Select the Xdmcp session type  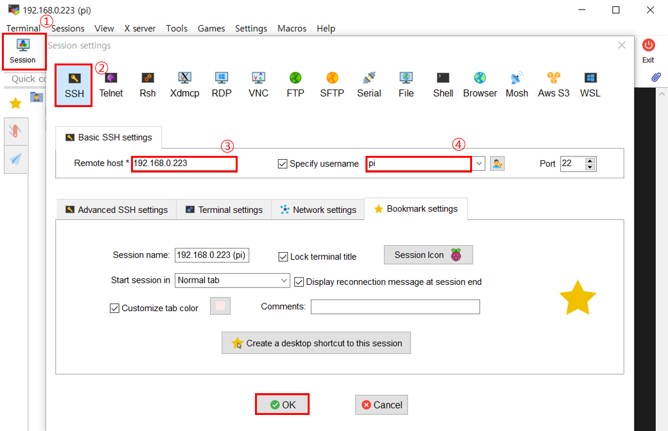(x=184, y=85)
